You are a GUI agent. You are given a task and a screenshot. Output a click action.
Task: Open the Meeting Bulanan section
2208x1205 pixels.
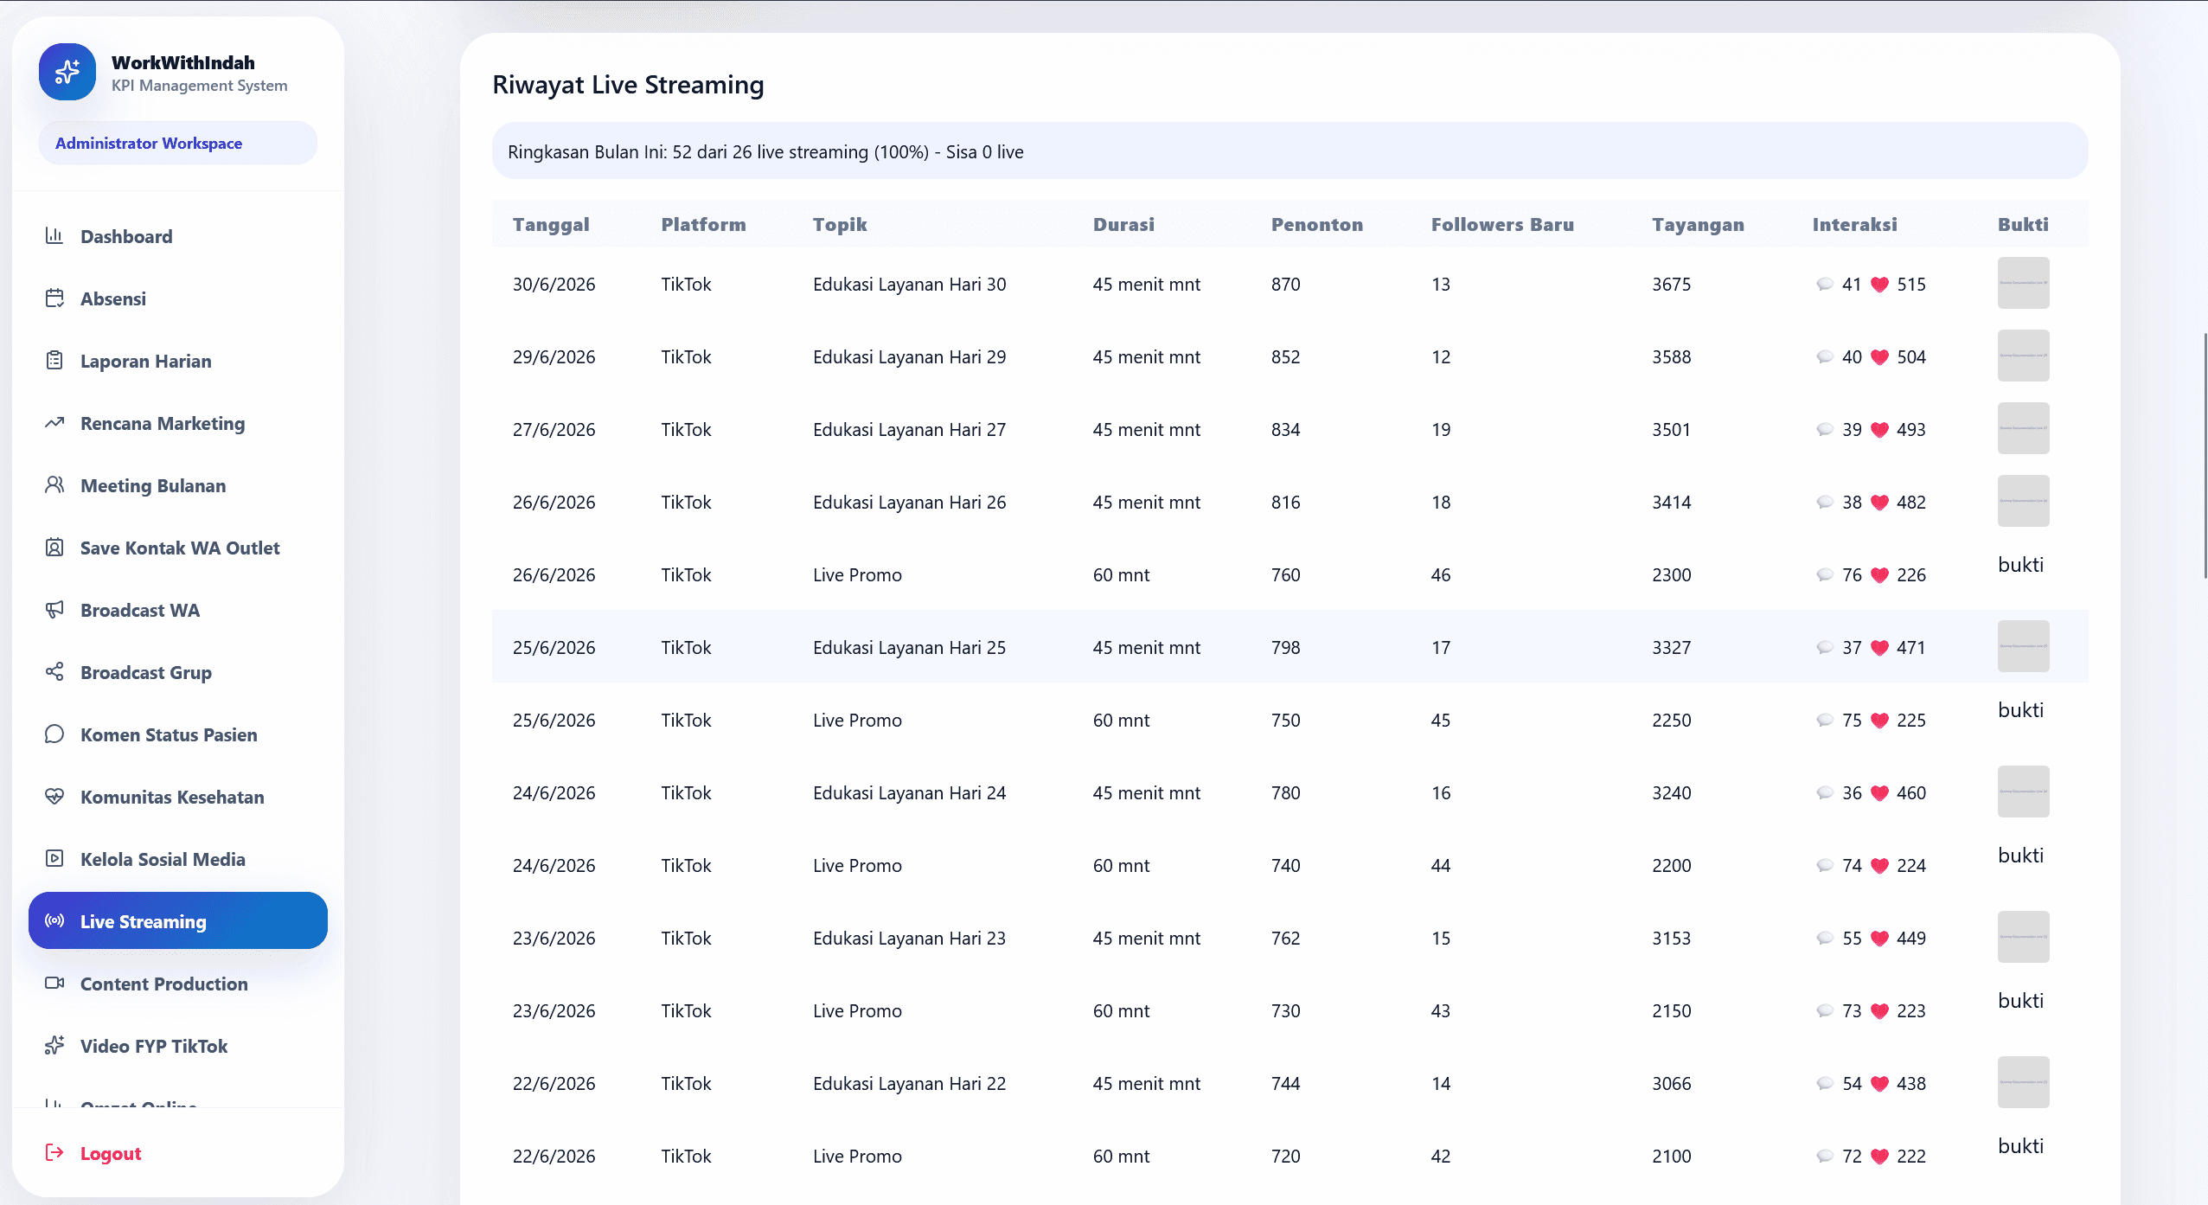pos(178,485)
